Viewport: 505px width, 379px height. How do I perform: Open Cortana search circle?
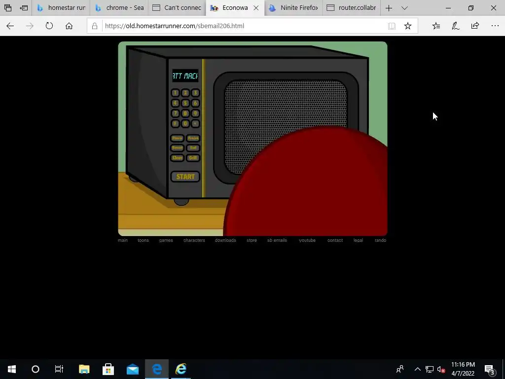coord(36,369)
